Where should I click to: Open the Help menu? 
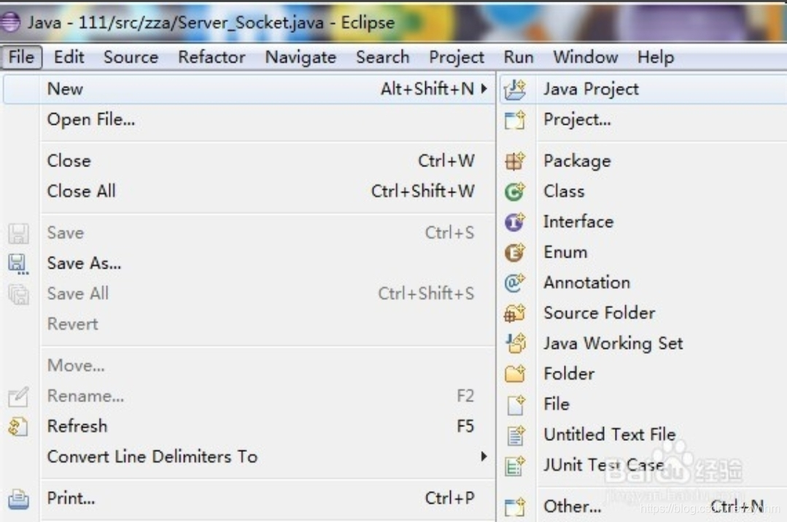point(656,57)
